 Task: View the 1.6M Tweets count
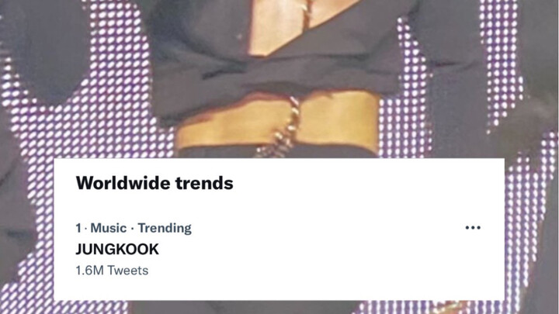(x=112, y=271)
